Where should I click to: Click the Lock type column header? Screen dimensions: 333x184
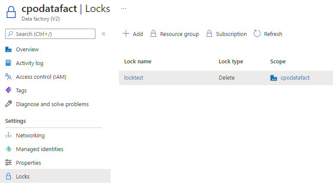[x=231, y=61]
